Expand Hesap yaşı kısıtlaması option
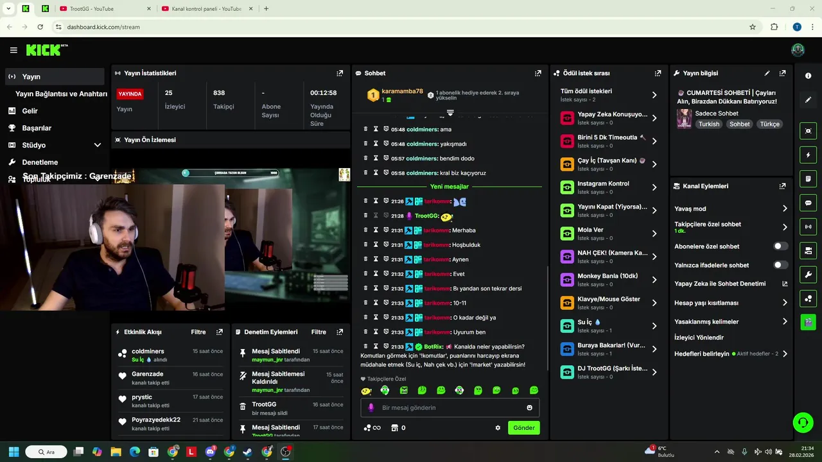 [785, 303]
